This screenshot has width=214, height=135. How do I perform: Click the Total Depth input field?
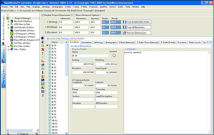click(106, 72)
